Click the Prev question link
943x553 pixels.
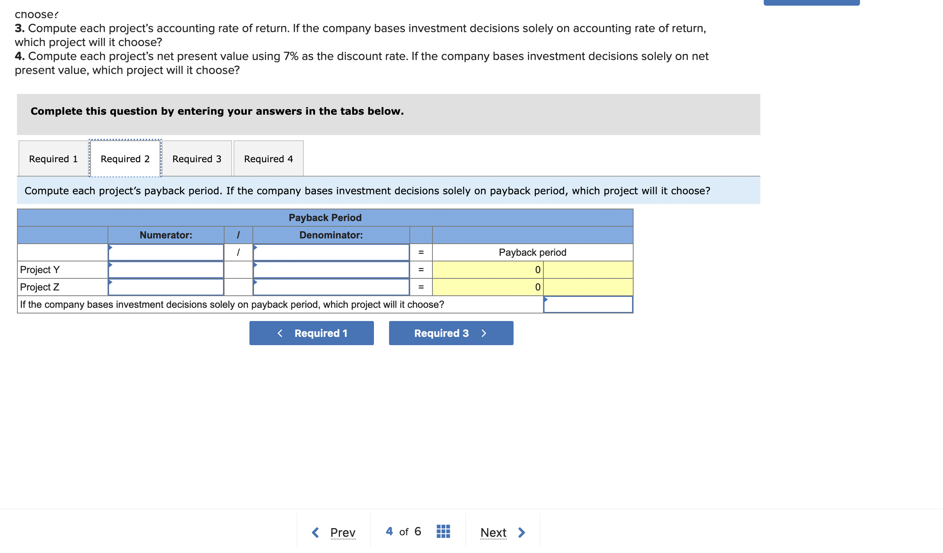(343, 532)
